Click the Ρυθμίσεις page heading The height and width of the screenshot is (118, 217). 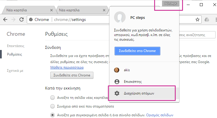[56, 34]
